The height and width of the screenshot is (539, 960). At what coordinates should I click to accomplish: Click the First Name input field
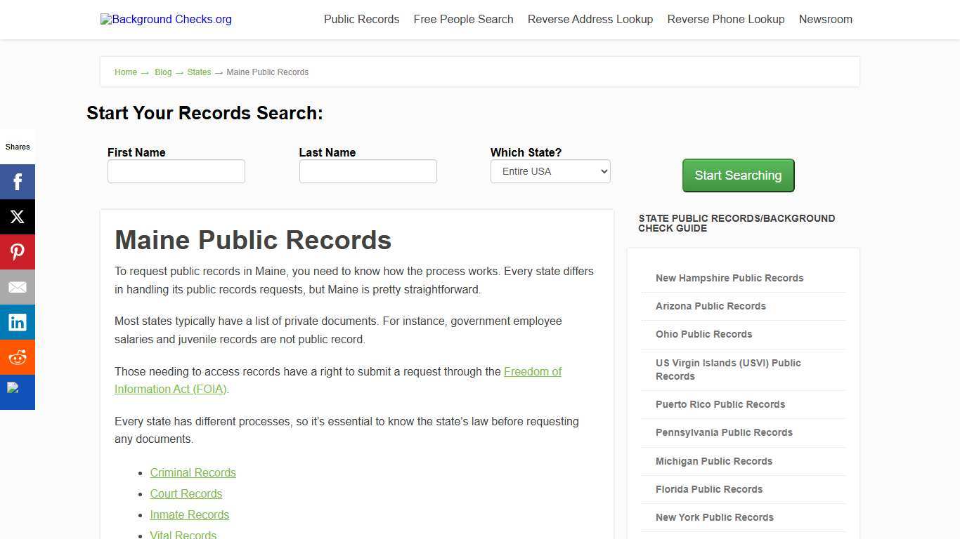click(x=176, y=171)
